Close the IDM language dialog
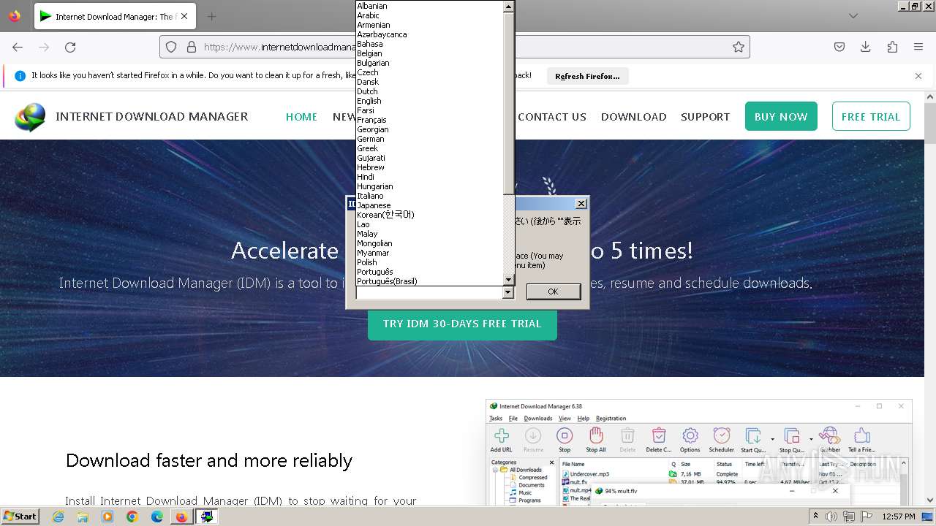This screenshot has height=526, width=936. coord(581,204)
